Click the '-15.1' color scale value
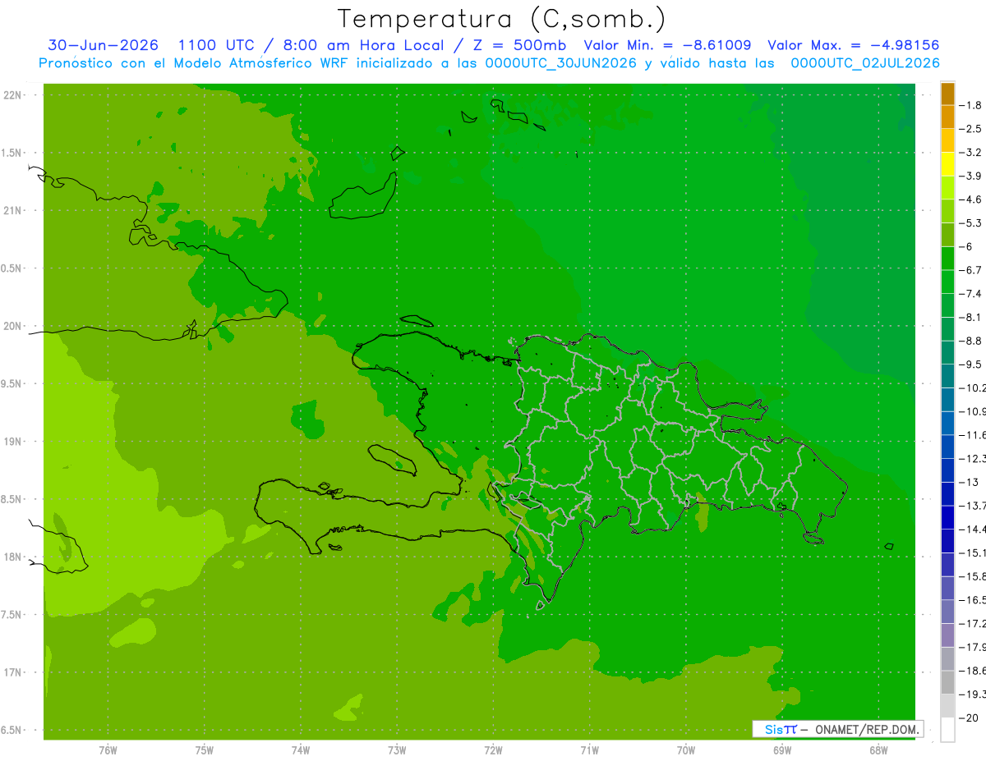Image resolution: width=986 pixels, height=761 pixels. (x=972, y=552)
